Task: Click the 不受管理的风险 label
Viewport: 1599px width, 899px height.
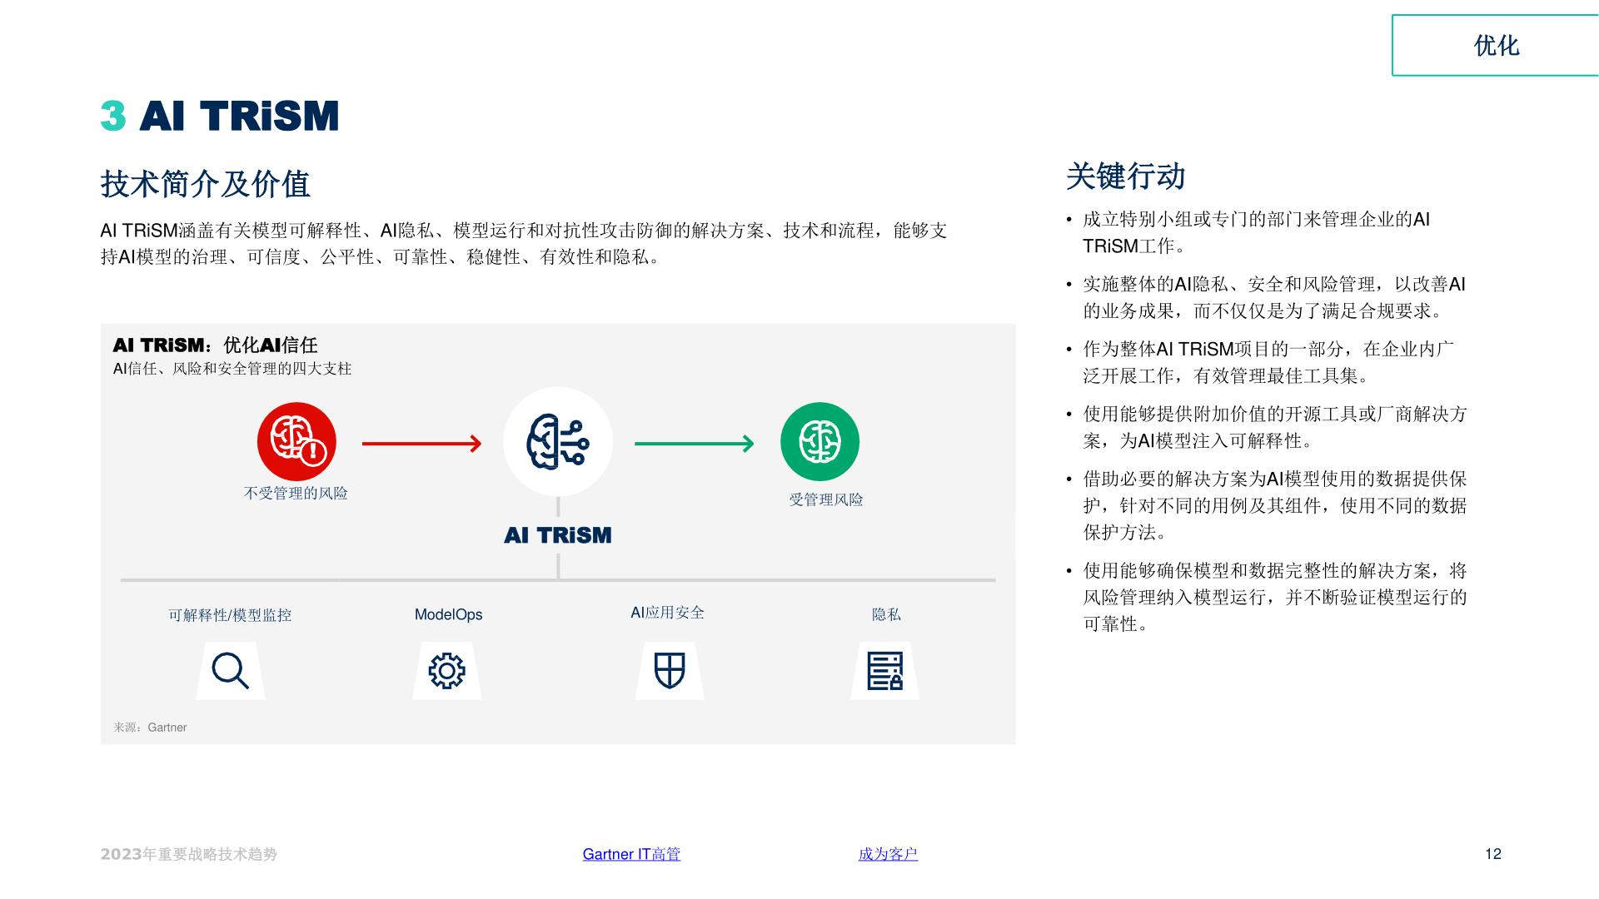Action: coord(296,494)
